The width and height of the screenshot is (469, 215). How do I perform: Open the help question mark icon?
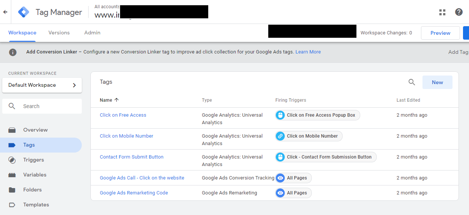coord(458,12)
